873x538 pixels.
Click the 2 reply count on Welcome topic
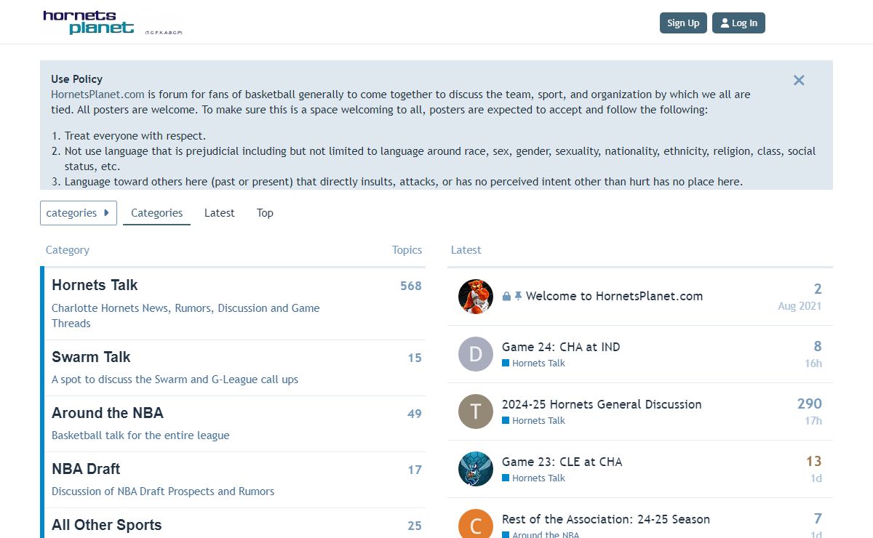pos(818,289)
